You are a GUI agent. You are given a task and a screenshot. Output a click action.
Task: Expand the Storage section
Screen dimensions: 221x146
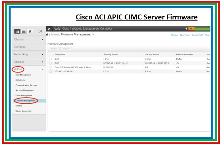coord(28,62)
